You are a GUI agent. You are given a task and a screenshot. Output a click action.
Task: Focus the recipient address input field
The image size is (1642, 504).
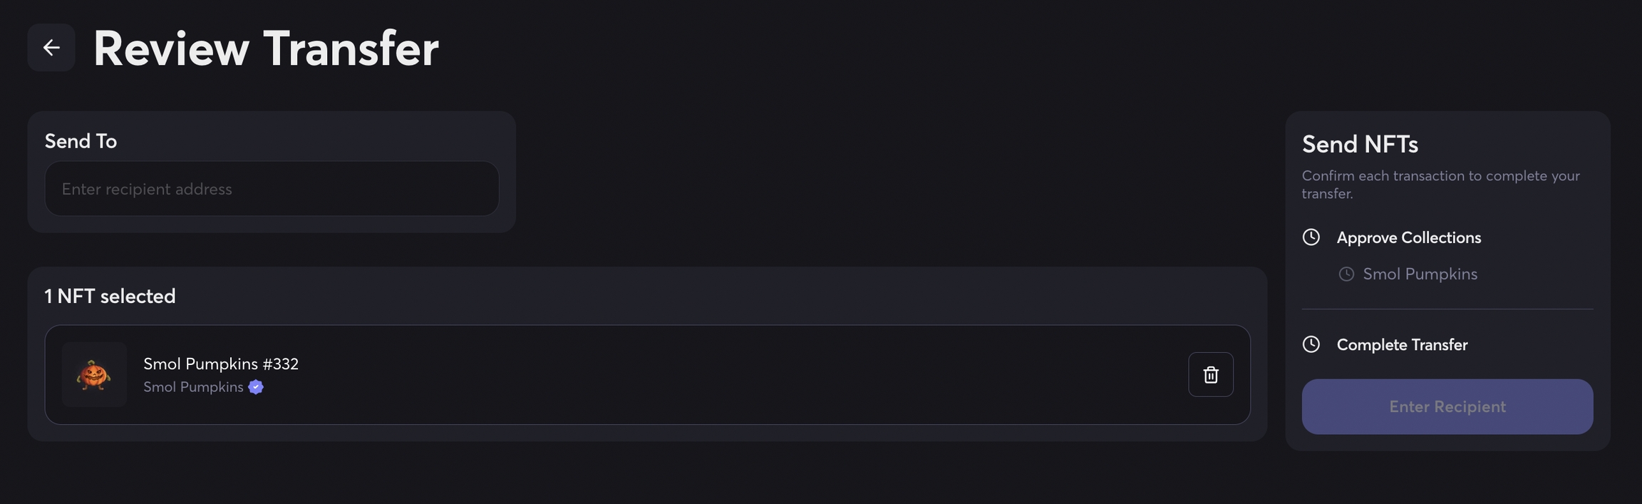pos(272,189)
